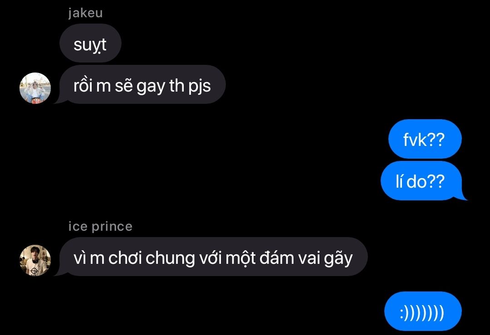Tap the 'jakeu' sender name label
This screenshot has height=335, width=490.
85,13
